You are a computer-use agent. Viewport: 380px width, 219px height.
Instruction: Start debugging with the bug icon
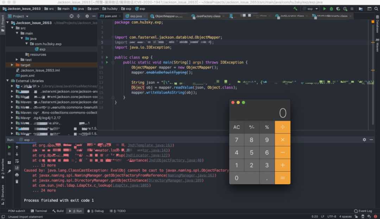(331, 8)
